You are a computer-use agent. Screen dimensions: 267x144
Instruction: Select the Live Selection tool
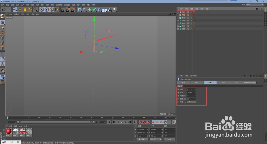[15, 10]
